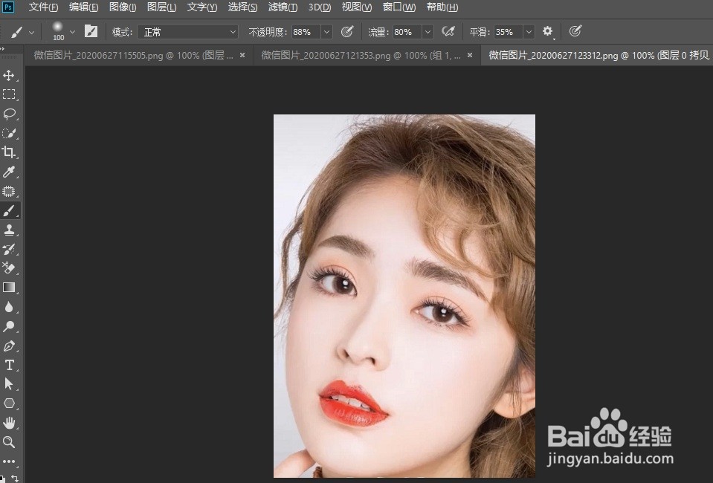Click the Photoshop Ps logo icon
713x483 pixels.
tap(7, 7)
